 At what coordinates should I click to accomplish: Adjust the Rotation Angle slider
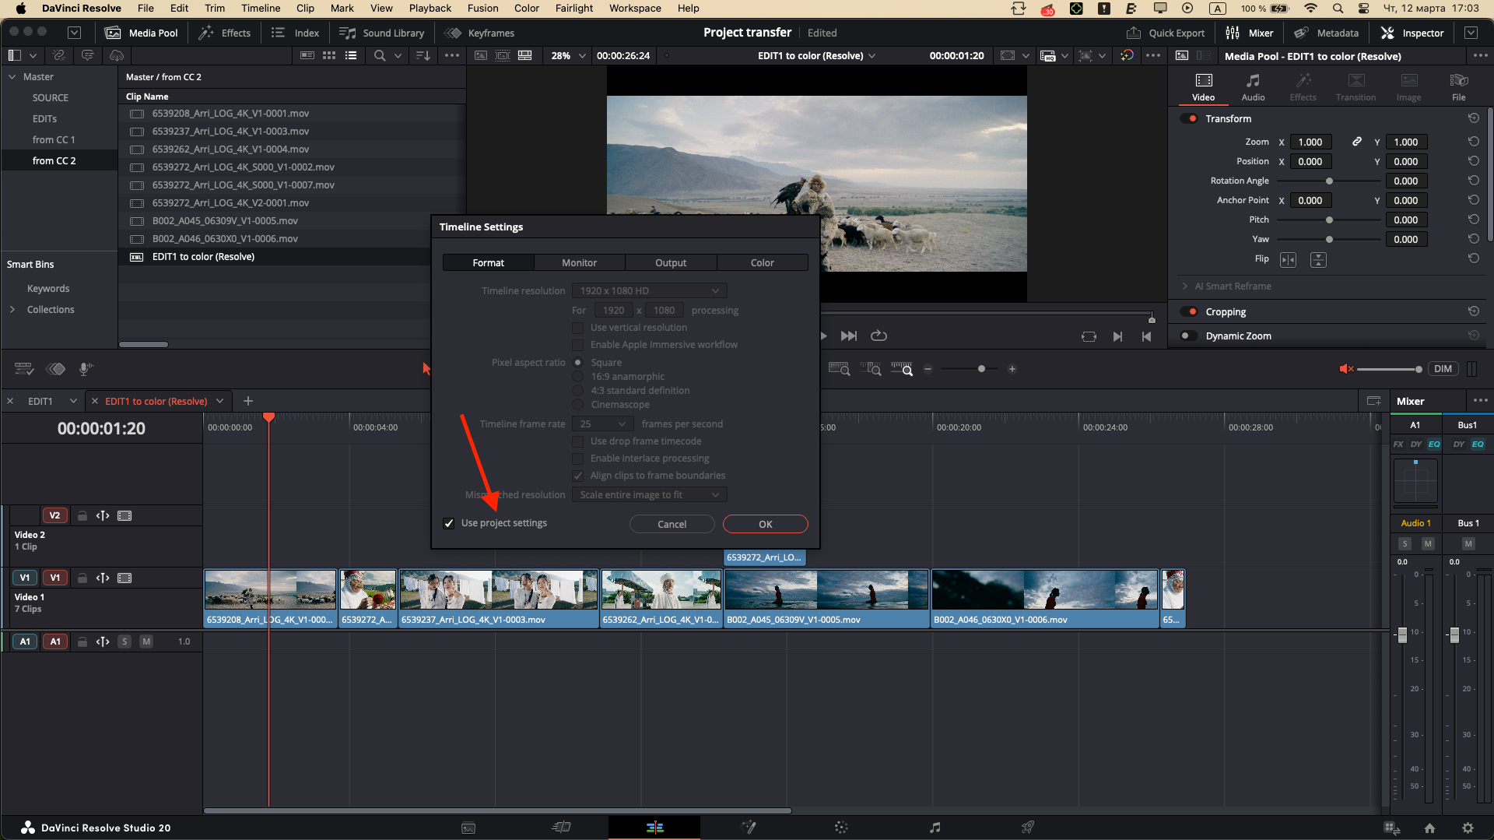(x=1328, y=181)
